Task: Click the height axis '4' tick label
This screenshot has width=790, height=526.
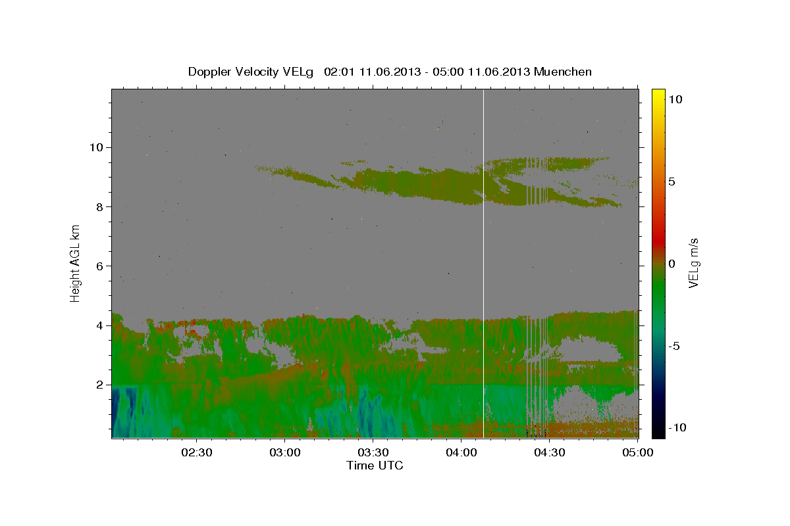Action: point(100,325)
